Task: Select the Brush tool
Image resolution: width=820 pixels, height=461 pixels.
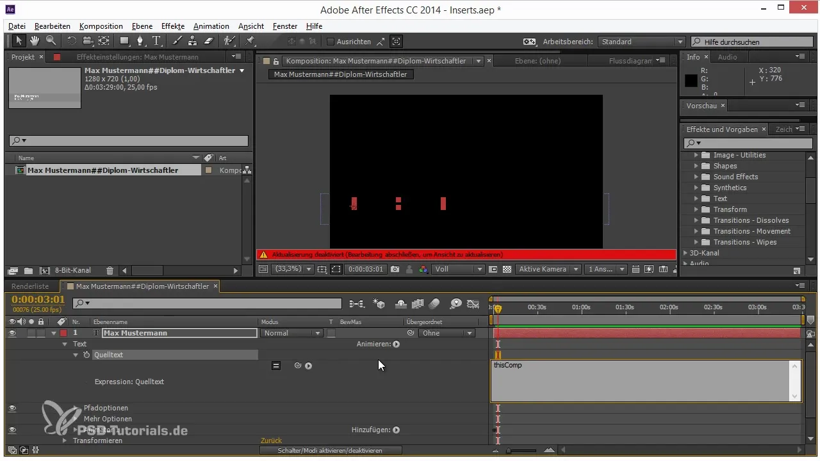Action: (x=179, y=41)
